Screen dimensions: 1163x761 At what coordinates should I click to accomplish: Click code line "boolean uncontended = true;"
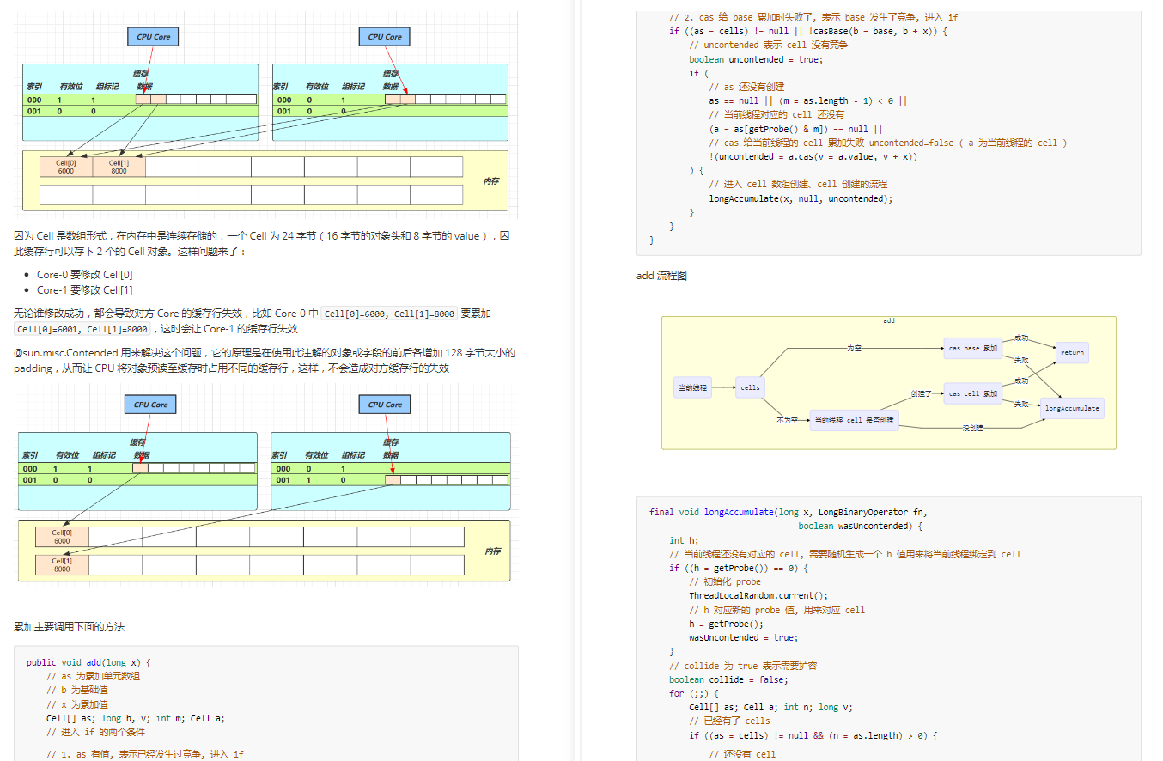[x=756, y=59]
